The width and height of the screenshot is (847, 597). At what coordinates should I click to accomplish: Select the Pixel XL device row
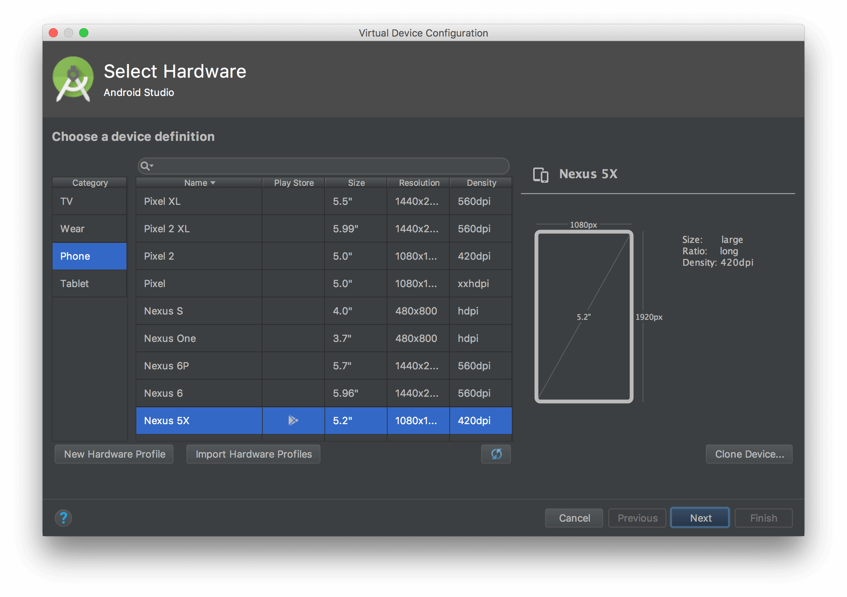324,201
